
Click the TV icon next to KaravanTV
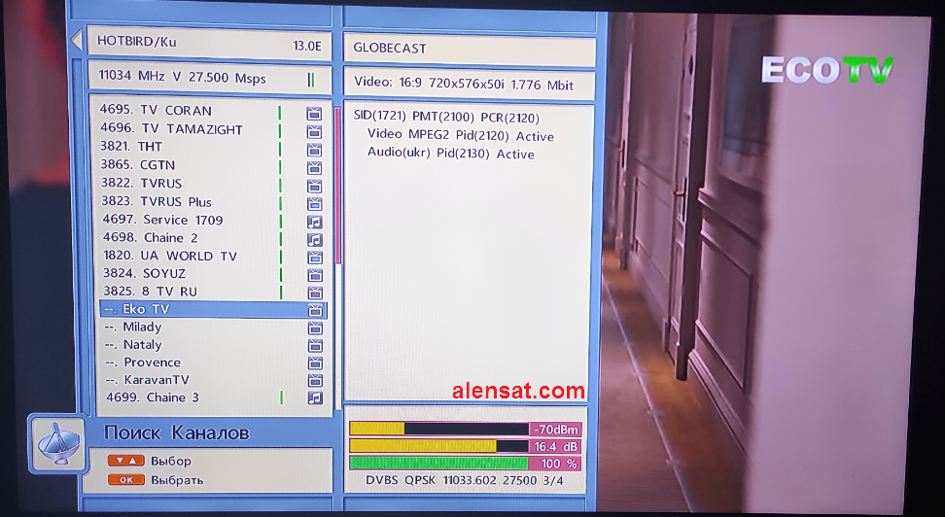click(x=314, y=380)
